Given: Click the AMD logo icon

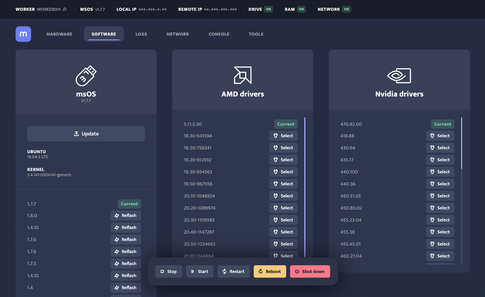Looking at the screenshot, I should (x=243, y=75).
